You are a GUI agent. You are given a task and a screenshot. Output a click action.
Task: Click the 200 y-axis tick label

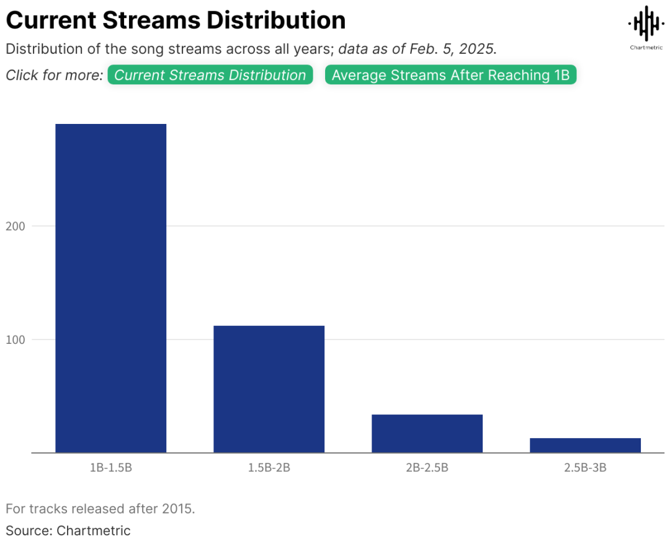(x=16, y=226)
